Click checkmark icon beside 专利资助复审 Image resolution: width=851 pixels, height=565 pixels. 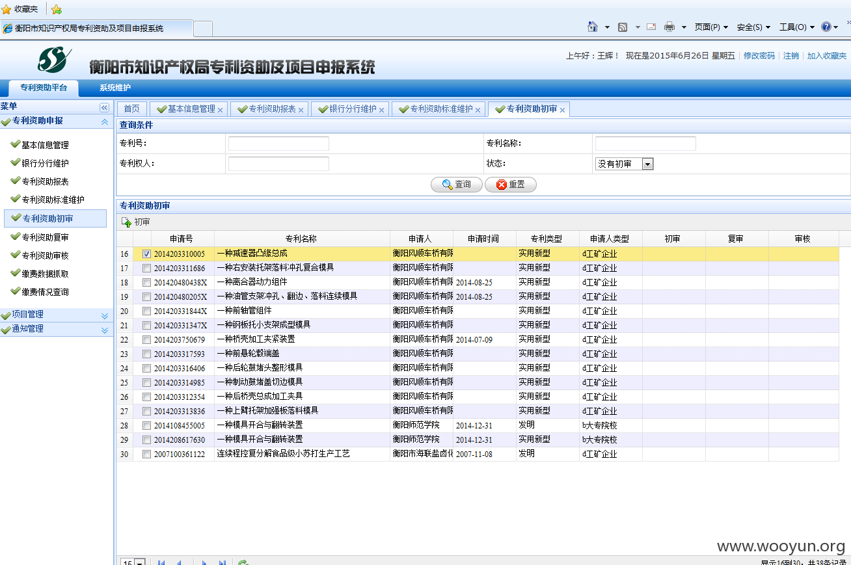(16, 237)
